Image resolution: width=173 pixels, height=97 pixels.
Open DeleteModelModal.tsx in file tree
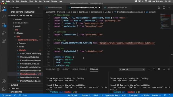coord(30,81)
